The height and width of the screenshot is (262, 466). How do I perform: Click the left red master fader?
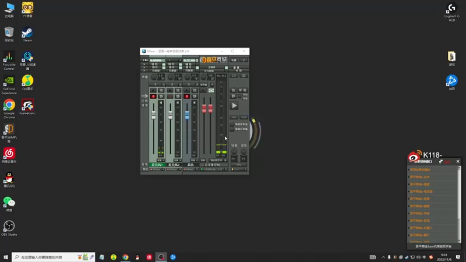(204, 109)
